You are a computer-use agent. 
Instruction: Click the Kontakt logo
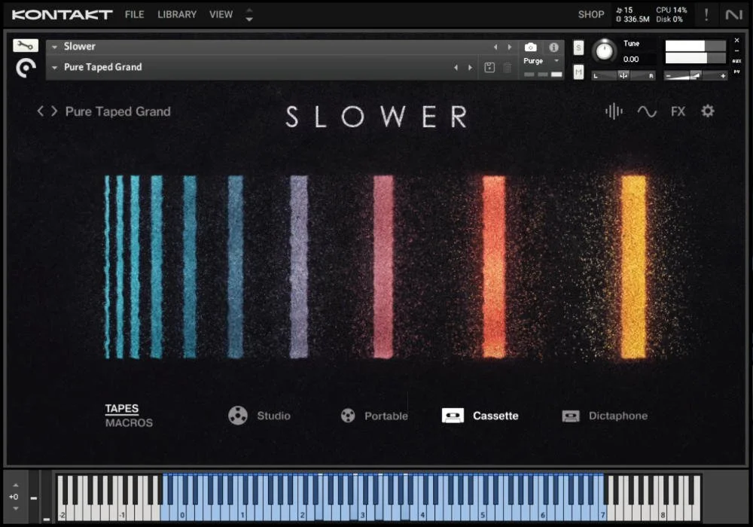(x=62, y=15)
